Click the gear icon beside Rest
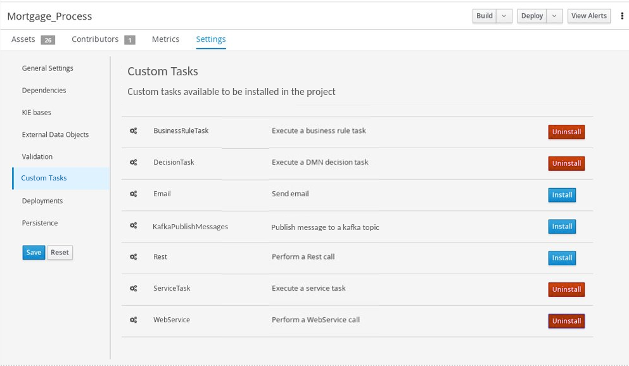Image resolution: width=629 pixels, height=366 pixels. click(x=134, y=257)
